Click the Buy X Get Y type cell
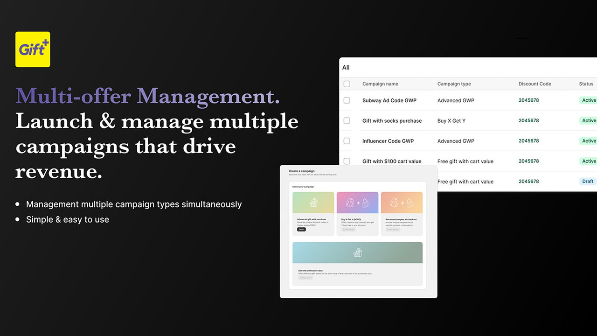 (451, 120)
